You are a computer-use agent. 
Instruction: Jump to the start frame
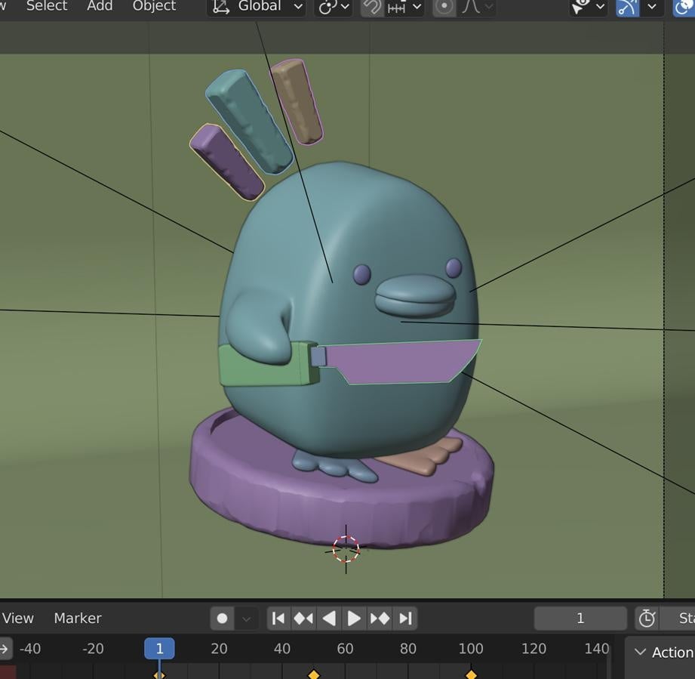278,619
